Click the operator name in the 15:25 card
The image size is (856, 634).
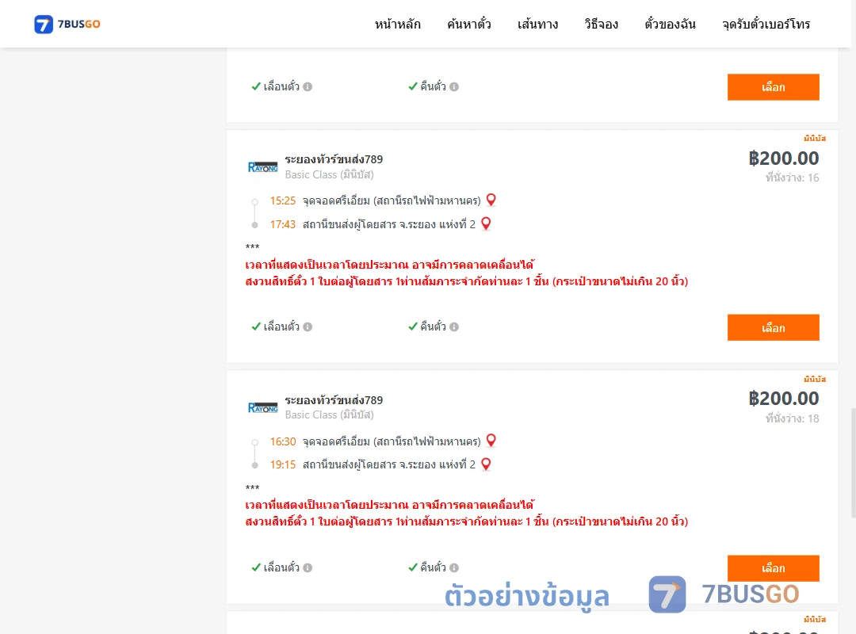click(334, 159)
